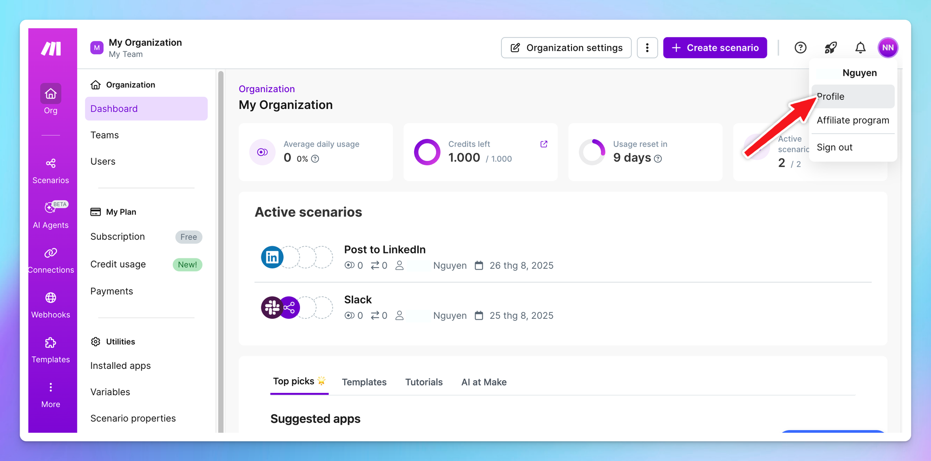931x461 pixels.
Task: Switch to the Tutorials tab
Action: [424, 382]
